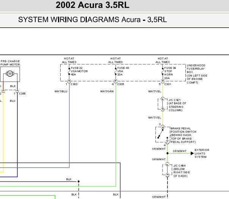This screenshot has height=199, width=229.
Task: Click the 'FUSE 39 STOP HORN 20A' label
Action: point(170,73)
